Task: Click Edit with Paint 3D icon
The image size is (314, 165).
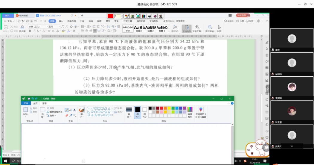Action: pyautogui.click(x=201, y=112)
